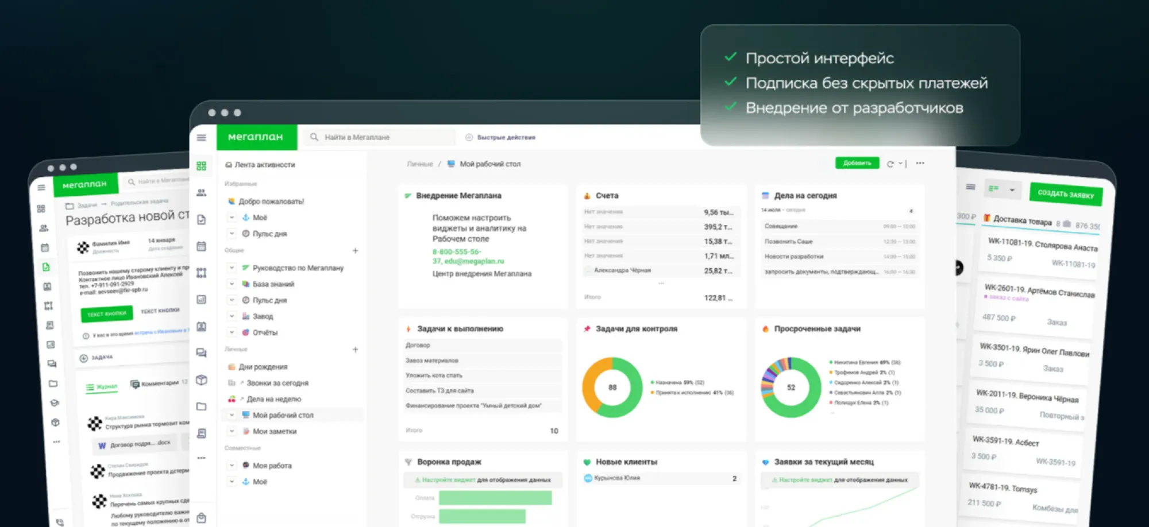Open the clipboard icon at the main sidebar bottom
Image resolution: width=1149 pixels, height=527 pixels.
click(x=201, y=518)
